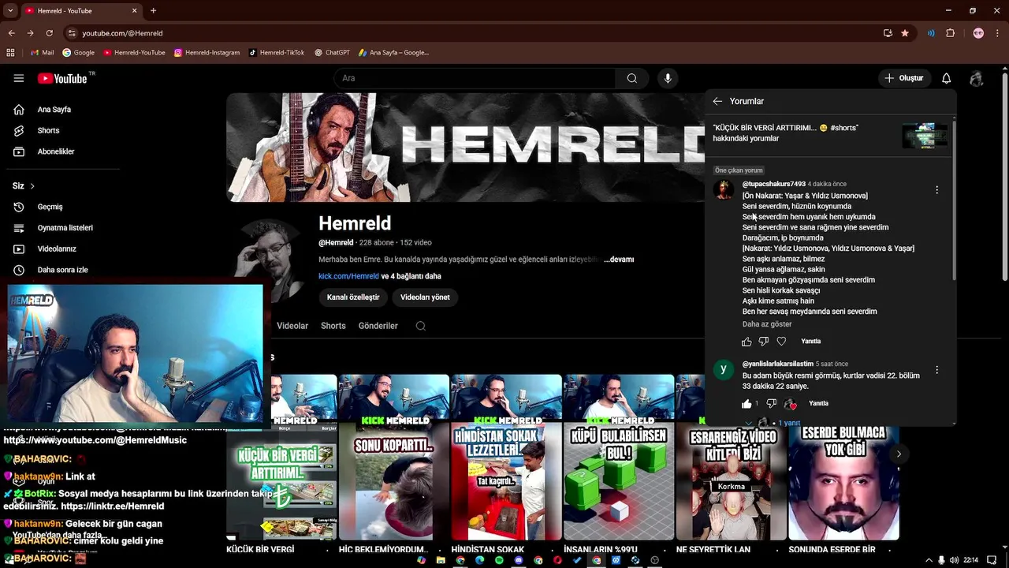Click the YouTube Ara search field

tap(475, 78)
